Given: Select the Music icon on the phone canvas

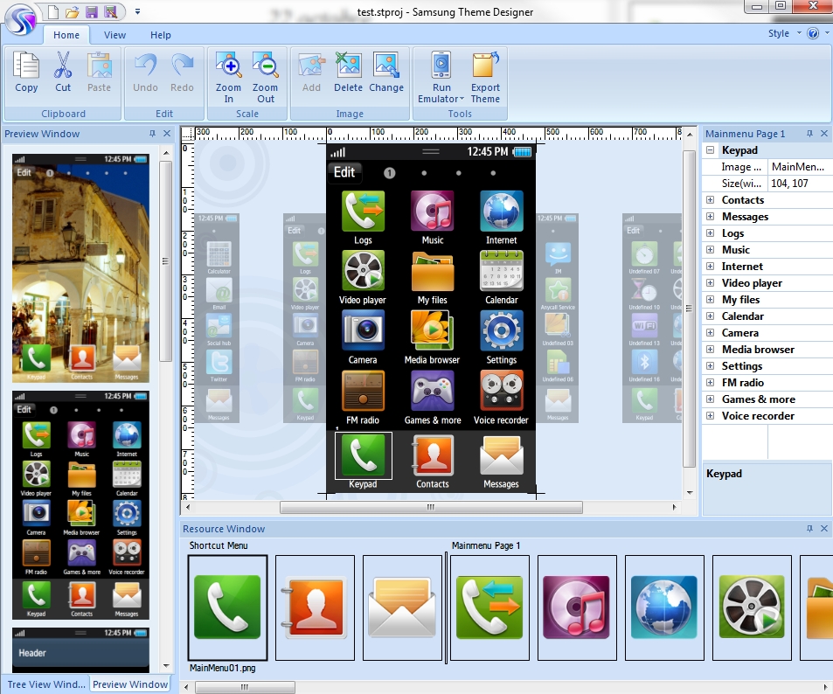Looking at the screenshot, I should coord(433,211).
